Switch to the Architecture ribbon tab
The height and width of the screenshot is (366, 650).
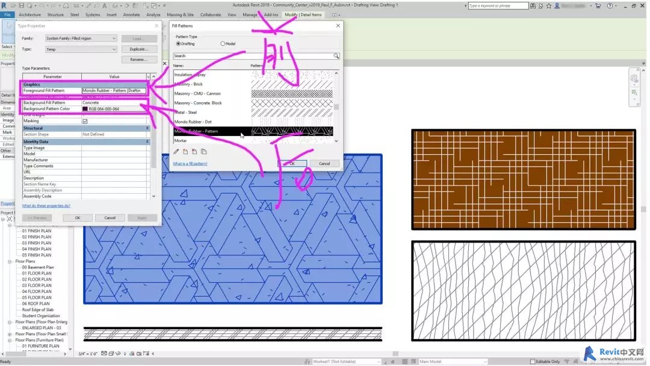point(30,14)
